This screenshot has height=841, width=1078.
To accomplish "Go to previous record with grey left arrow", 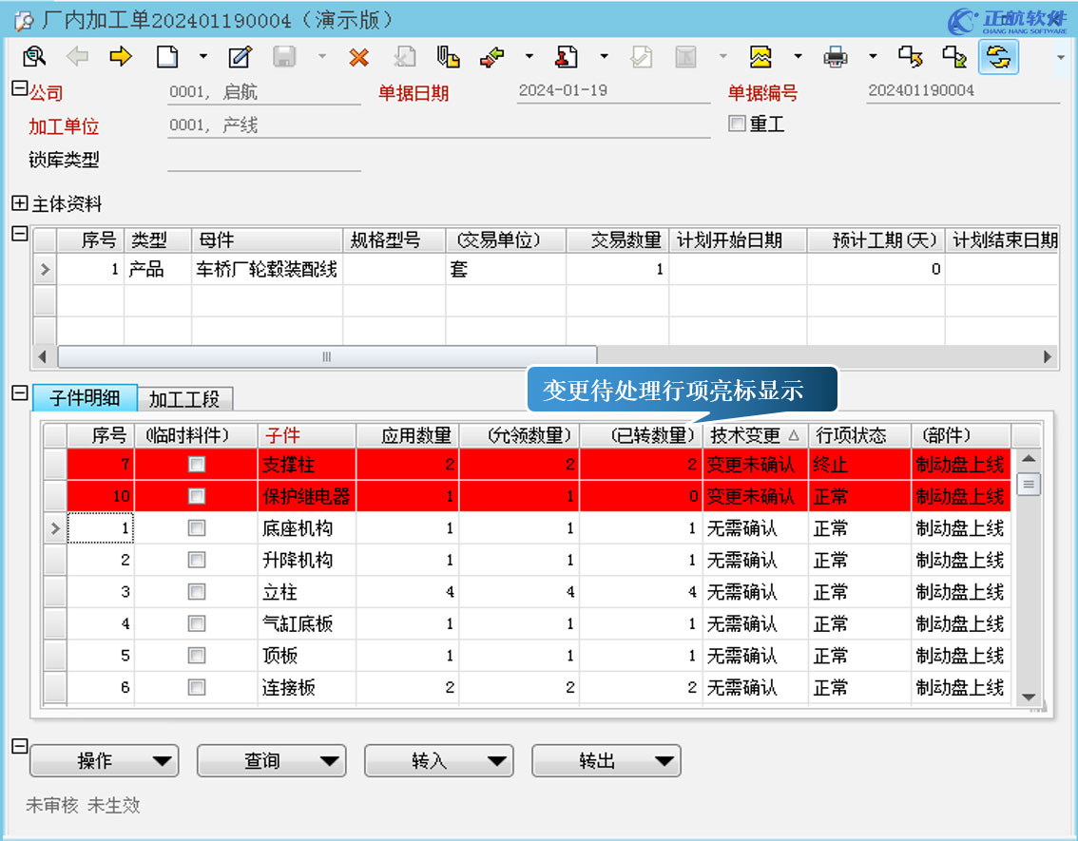I will [77, 56].
